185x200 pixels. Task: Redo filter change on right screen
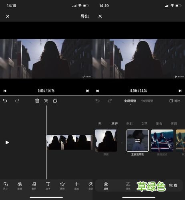(110, 101)
